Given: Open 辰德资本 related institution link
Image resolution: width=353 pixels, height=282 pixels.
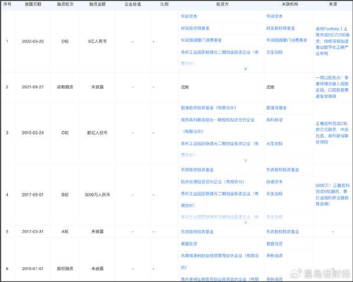Looking at the screenshot, I should (x=274, y=181).
